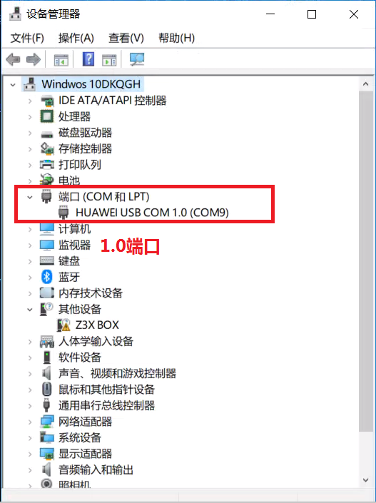Click the scan for hardware changes icon
The image size is (376, 503).
pos(137,59)
